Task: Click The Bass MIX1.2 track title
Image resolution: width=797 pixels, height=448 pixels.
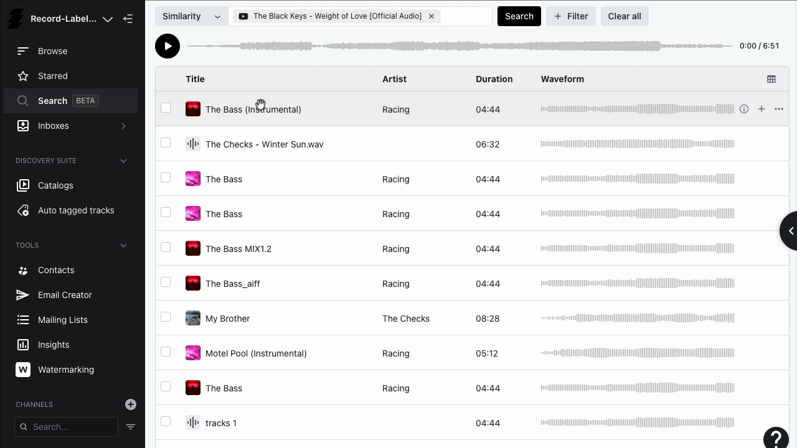Action: point(238,249)
